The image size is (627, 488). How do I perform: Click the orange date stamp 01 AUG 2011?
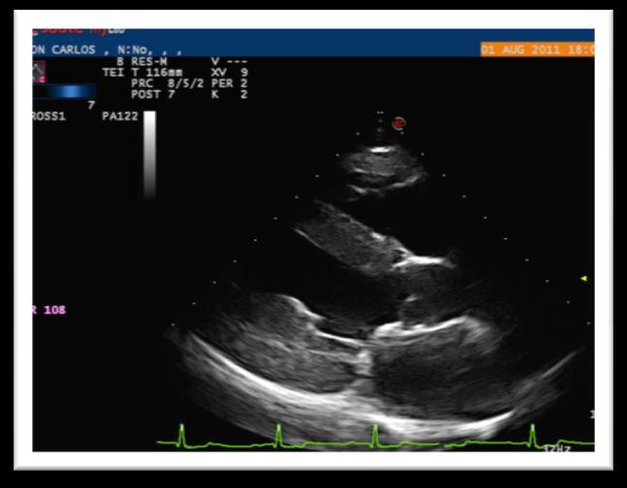(538, 49)
